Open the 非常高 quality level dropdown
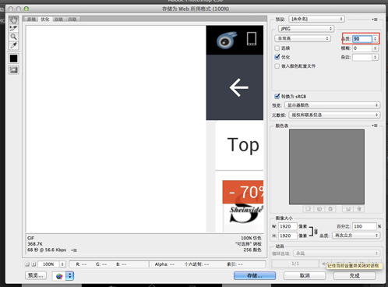This screenshot has height=287, width=388. 302,38
